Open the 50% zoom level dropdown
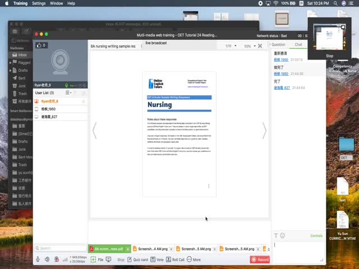Screen dimensions: 359x269 tap(248, 46)
